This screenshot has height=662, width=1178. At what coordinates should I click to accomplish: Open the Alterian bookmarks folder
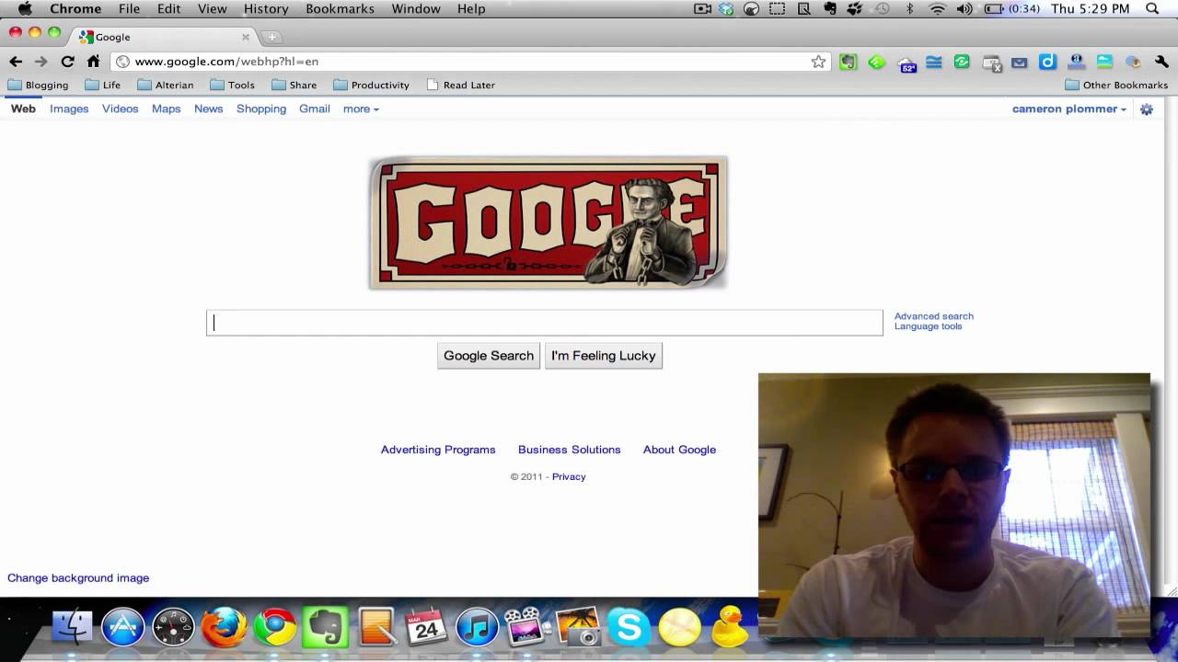(x=166, y=85)
